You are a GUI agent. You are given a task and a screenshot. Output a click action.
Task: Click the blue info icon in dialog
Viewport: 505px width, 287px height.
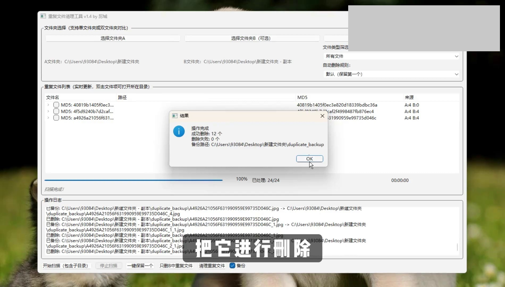click(x=179, y=131)
